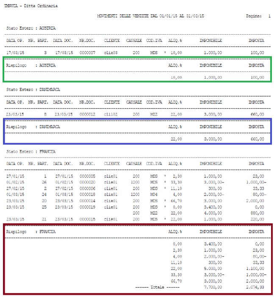Click total imposta value 2.076,33
This screenshot has height=297, width=274.
pyautogui.click(x=255, y=287)
